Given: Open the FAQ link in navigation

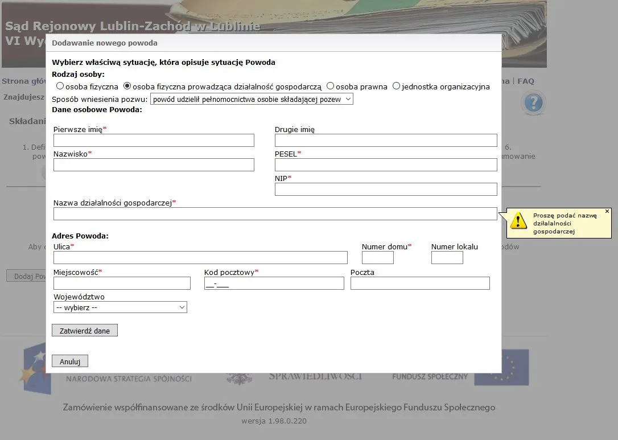Looking at the screenshot, I should tap(526, 81).
